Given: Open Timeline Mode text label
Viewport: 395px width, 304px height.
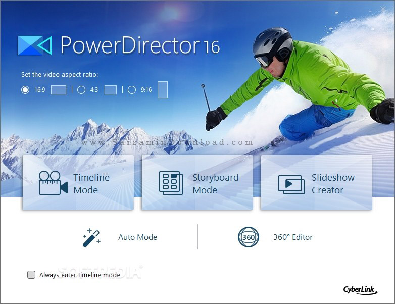Looking at the screenshot, I should click(x=91, y=184).
